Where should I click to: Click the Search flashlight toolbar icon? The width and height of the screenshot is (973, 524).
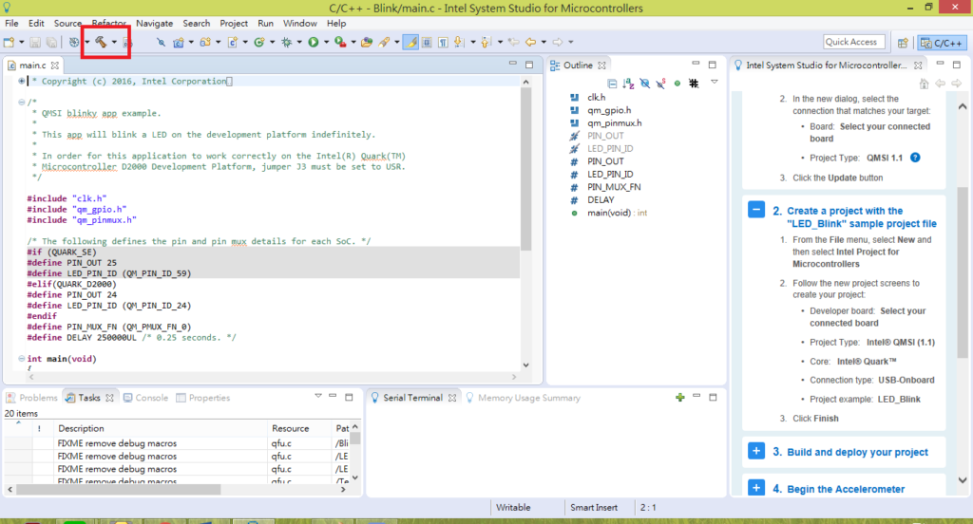pos(384,42)
